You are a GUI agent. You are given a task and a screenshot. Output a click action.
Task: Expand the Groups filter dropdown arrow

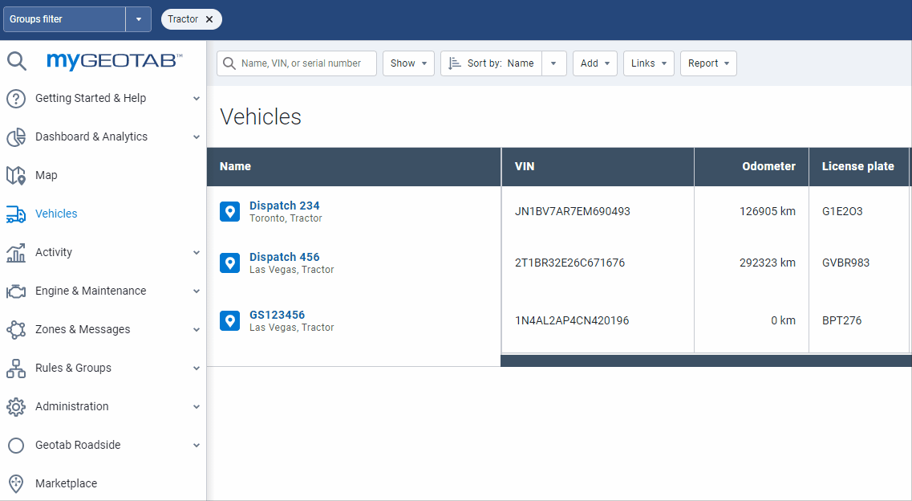point(136,18)
